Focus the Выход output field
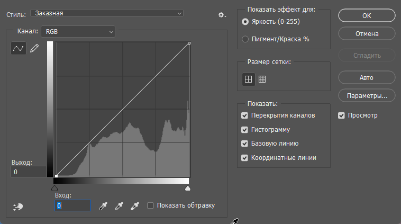The height and width of the screenshot is (224, 401). click(29, 172)
